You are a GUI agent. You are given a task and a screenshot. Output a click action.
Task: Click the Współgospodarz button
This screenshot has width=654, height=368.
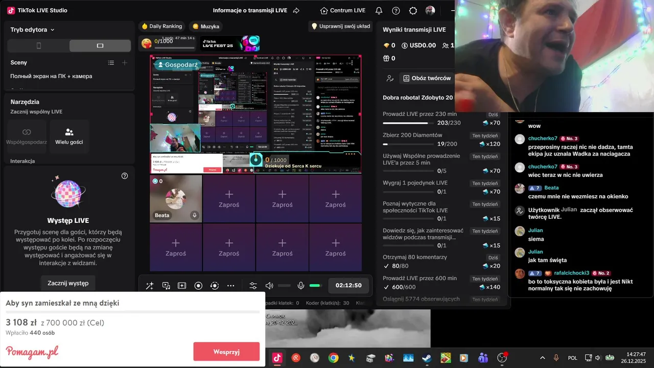click(x=27, y=136)
